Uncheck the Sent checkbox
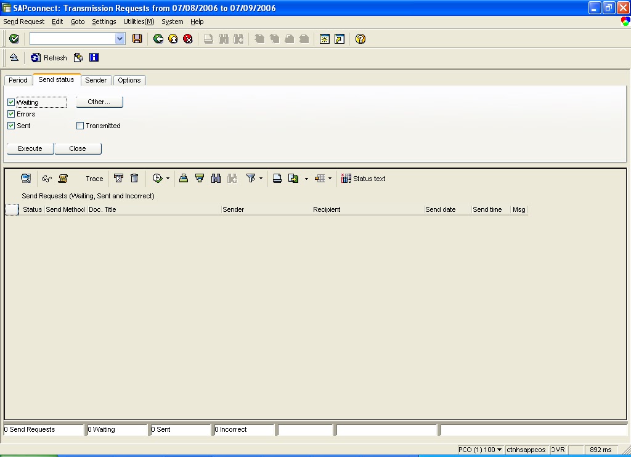The image size is (631, 457). click(11, 126)
